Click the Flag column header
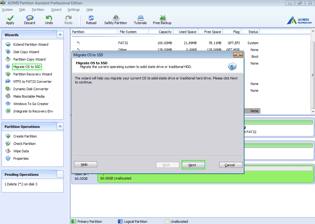The height and width of the screenshot is (224, 315). (232, 32)
